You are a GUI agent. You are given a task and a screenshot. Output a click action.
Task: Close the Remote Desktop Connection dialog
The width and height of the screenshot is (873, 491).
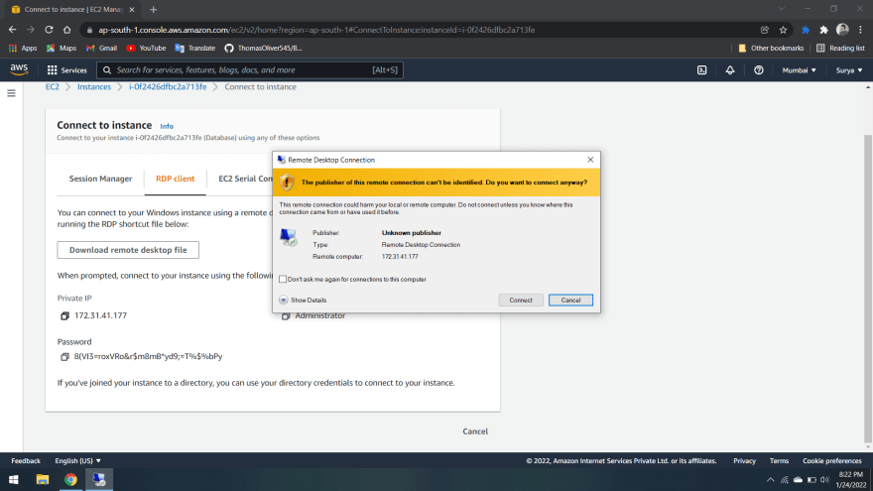pyautogui.click(x=590, y=160)
